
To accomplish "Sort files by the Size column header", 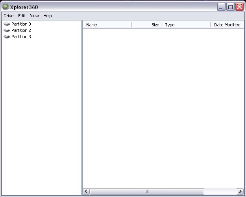I will 146,25.
